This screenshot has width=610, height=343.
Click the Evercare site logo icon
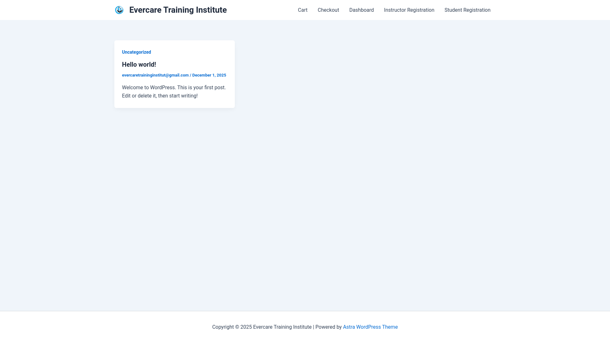coord(119,10)
